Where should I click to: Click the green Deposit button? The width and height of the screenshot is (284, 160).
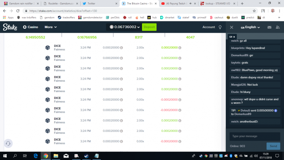(x=149, y=27)
